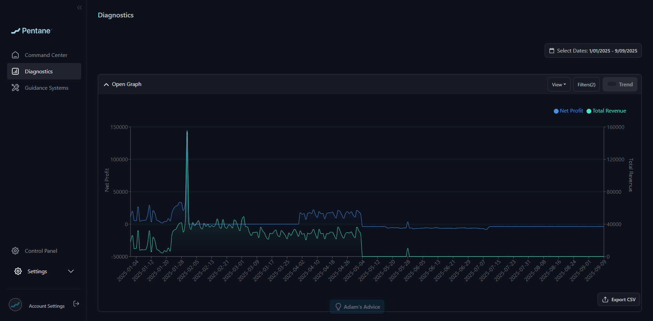
Task: Switch to the Diagnostics sidebar entry
Action: (39, 71)
